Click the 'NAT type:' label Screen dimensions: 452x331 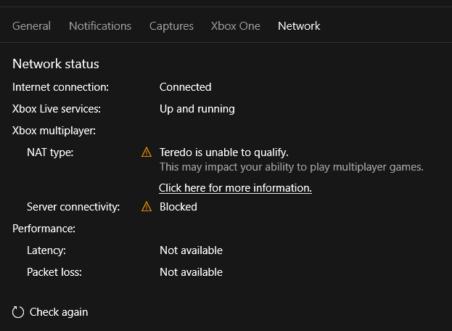tap(50, 152)
